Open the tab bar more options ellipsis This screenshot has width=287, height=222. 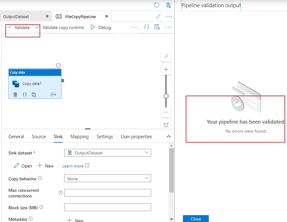[x=169, y=17]
